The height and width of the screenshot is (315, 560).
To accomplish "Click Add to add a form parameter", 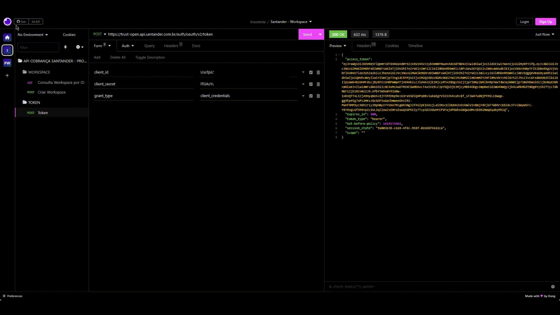I will pos(97,57).
